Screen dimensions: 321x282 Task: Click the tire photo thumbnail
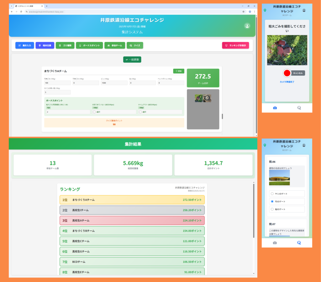click(207, 98)
